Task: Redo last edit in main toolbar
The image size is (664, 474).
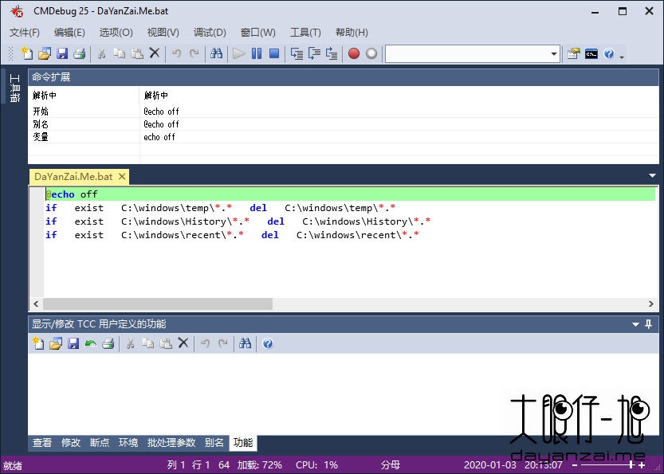Action: tap(194, 53)
